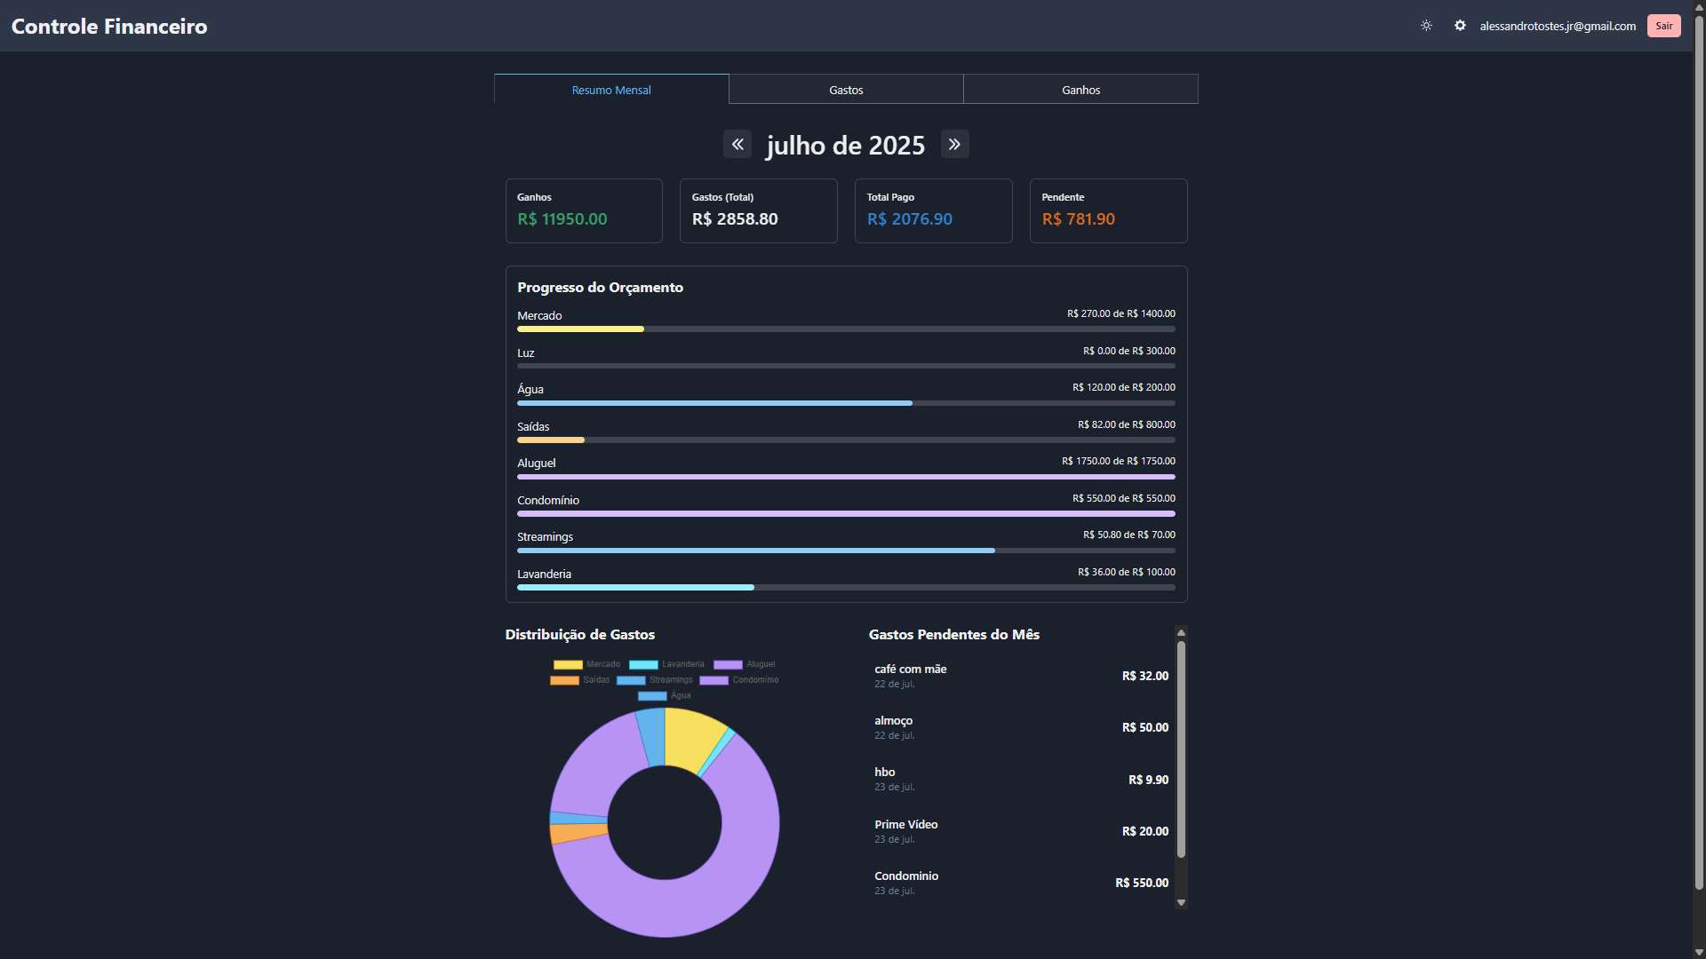Open the Ganhos tab
This screenshot has width=1706, height=959.
(1080, 90)
